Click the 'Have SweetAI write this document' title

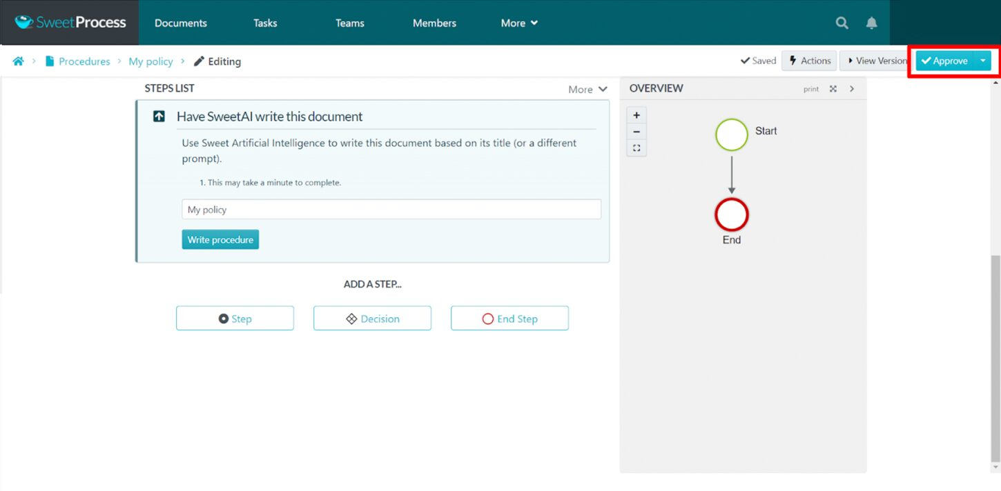[x=269, y=117]
